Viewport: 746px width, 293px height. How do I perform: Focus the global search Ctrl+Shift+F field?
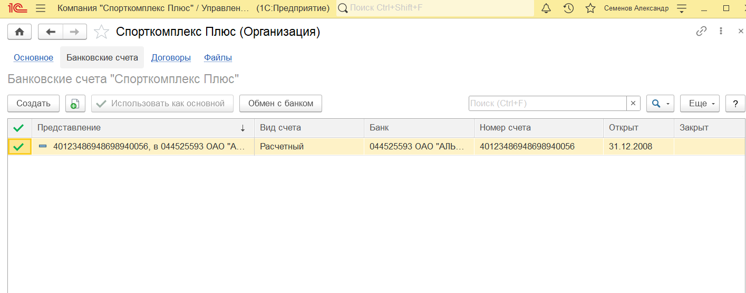click(435, 8)
